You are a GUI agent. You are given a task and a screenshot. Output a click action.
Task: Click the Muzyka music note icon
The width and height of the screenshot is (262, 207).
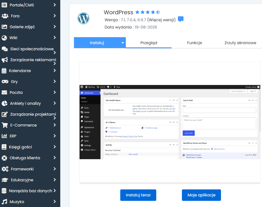click(4, 202)
